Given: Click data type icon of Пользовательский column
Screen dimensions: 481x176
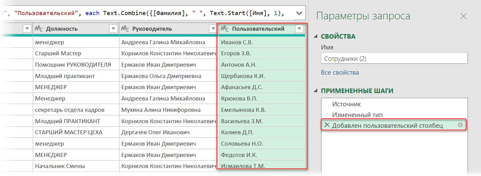Looking at the screenshot, I should click(x=225, y=29).
